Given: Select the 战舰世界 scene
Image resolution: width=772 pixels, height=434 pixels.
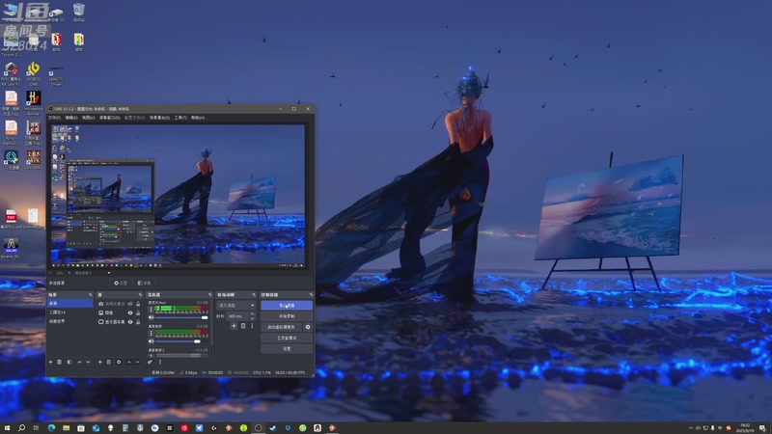Looking at the screenshot, I should tap(69, 321).
